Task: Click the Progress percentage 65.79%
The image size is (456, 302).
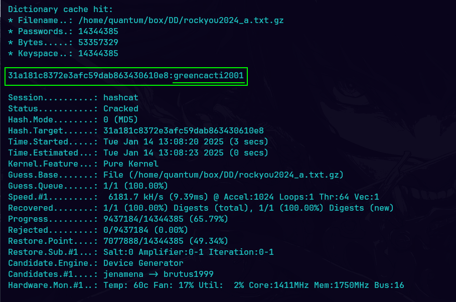Action: coord(208,219)
